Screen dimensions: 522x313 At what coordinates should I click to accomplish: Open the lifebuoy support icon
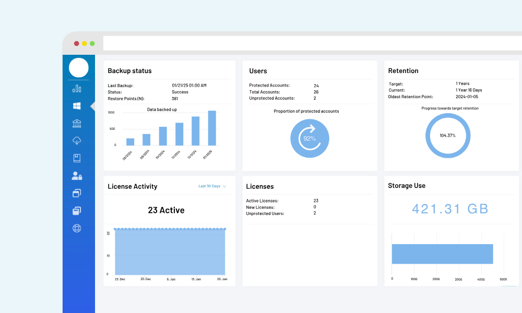coord(77,228)
